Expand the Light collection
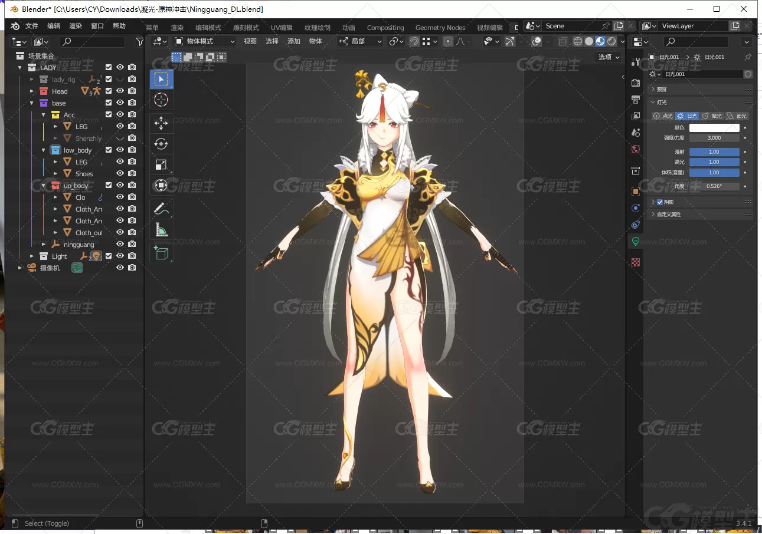 pyautogui.click(x=32, y=256)
